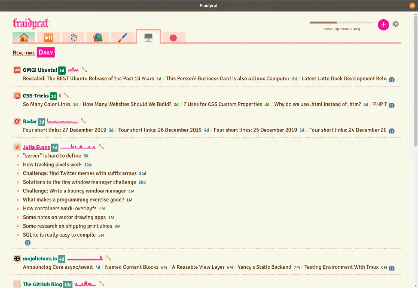Open settings gear icon
The image size is (418, 288).
point(396,24)
